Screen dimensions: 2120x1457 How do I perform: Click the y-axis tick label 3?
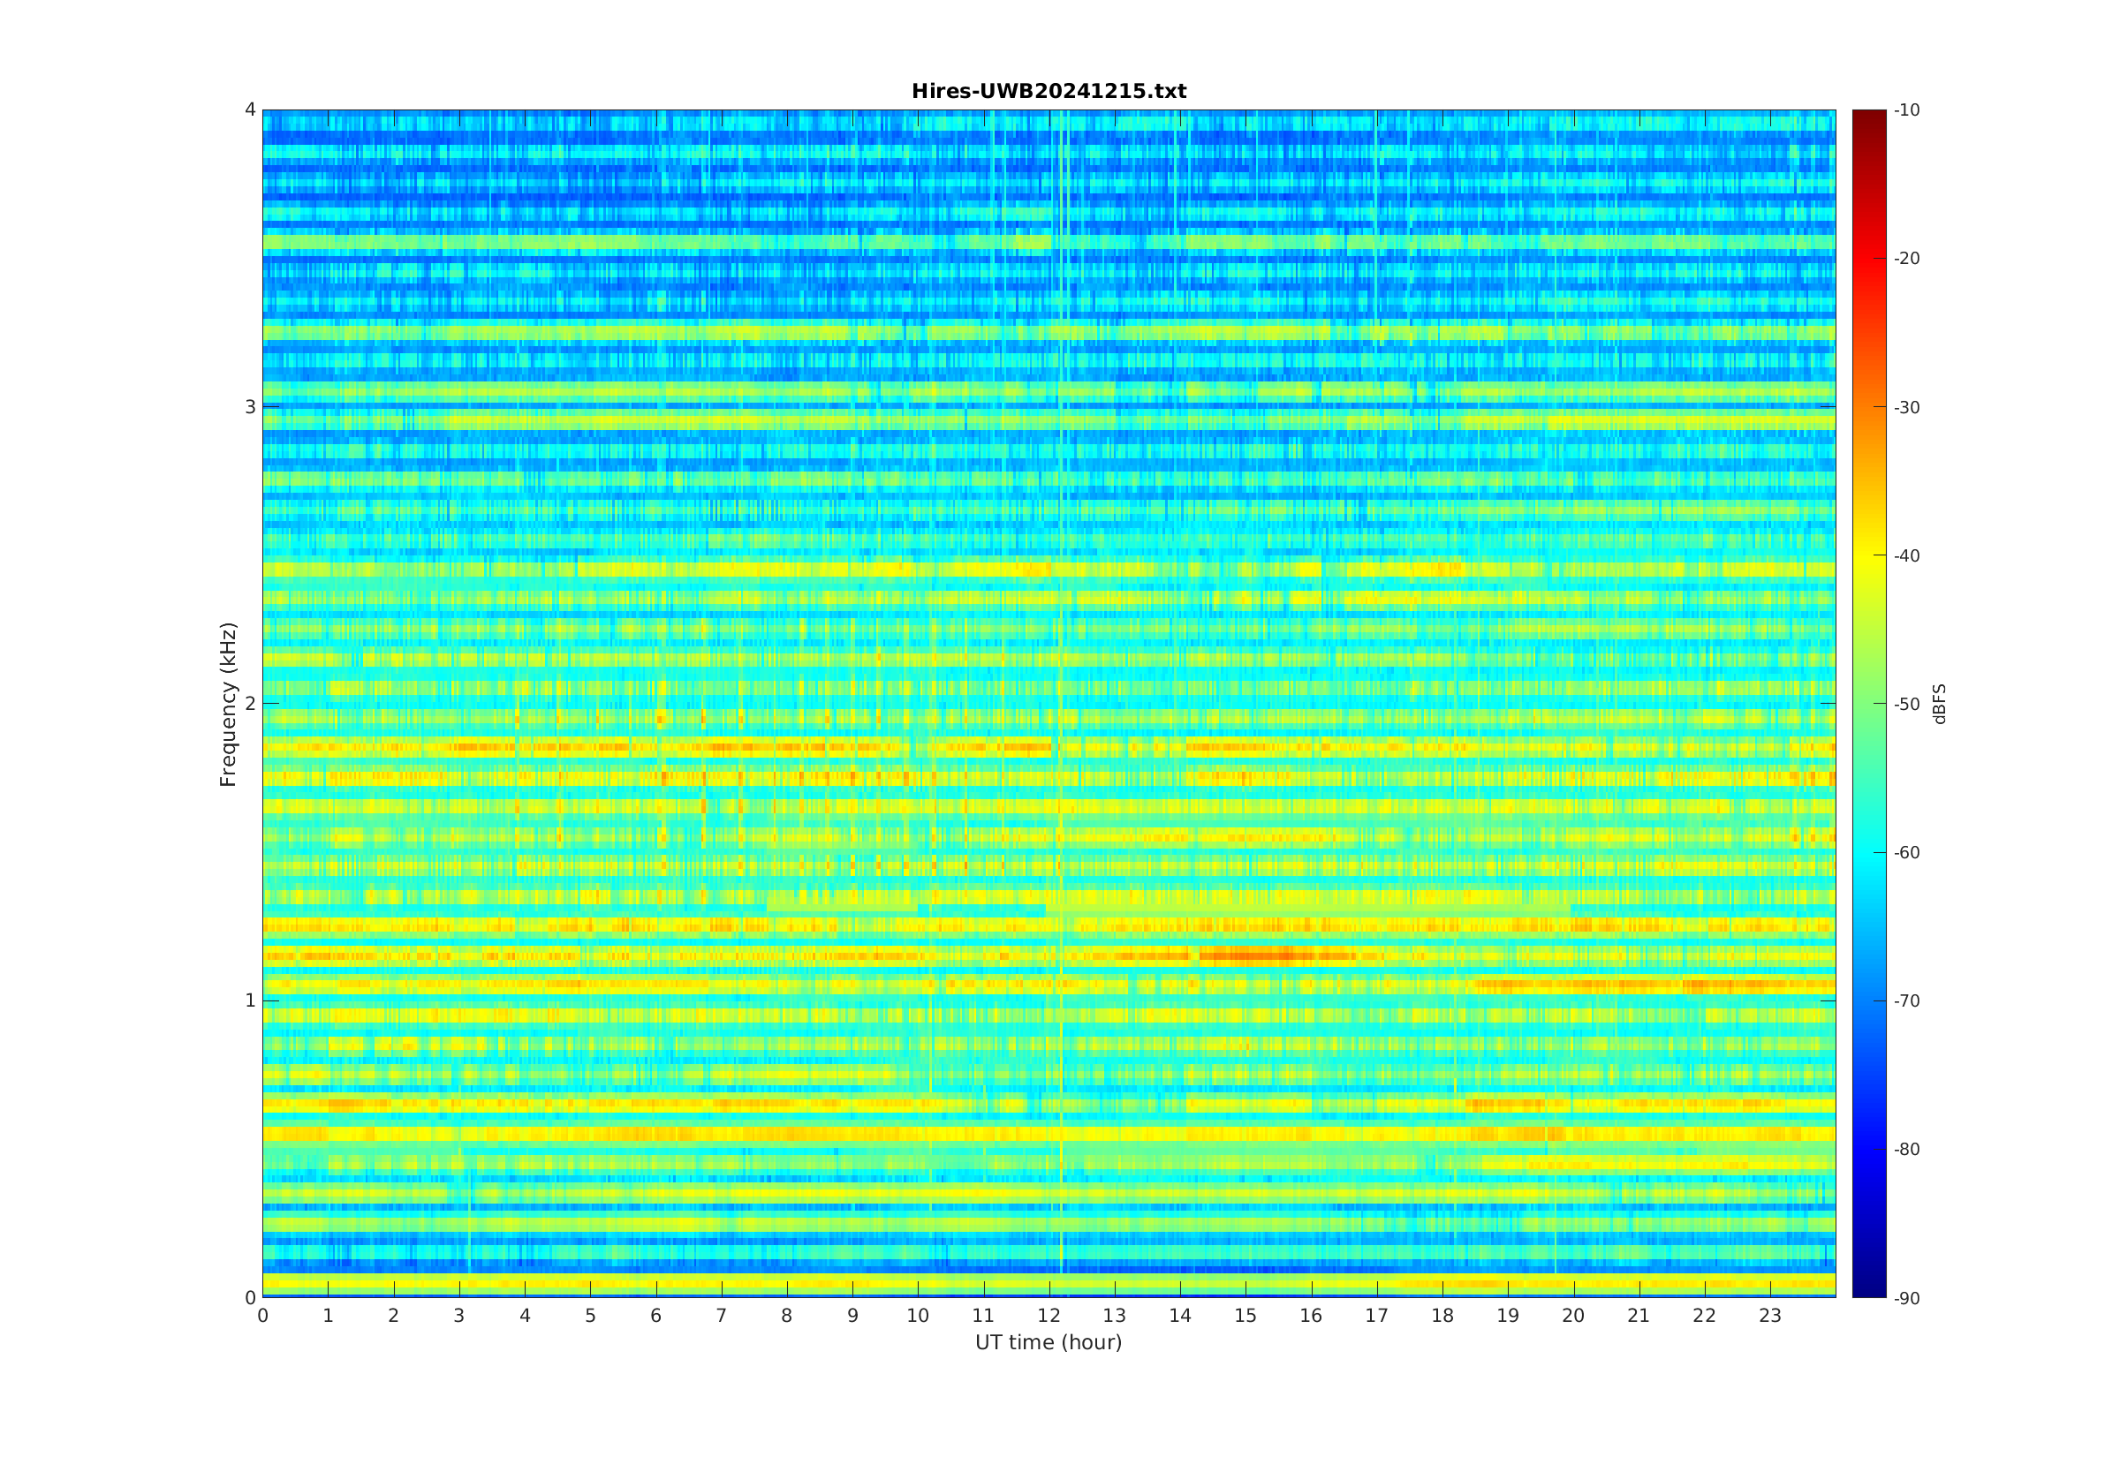tap(250, 407)
